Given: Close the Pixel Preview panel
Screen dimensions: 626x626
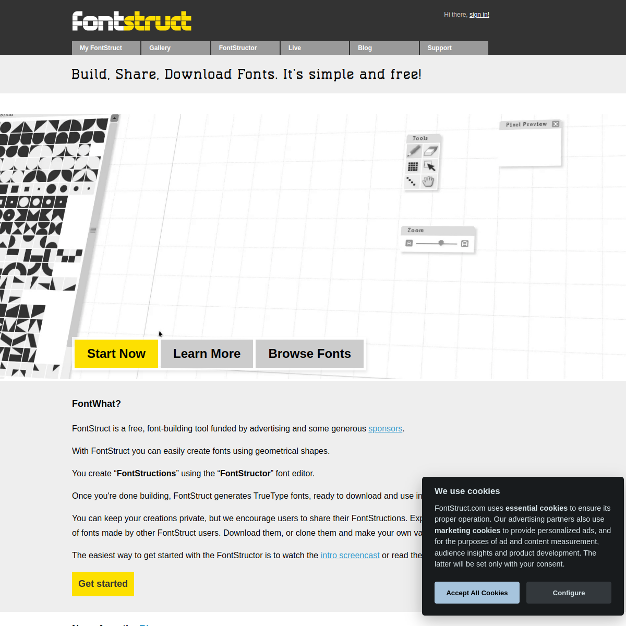Looking at the screenshot, I should point(555,124).
